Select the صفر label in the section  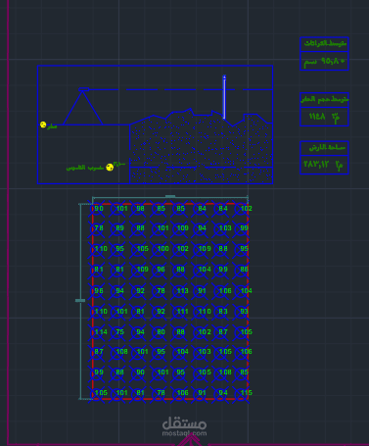[52, 126]
